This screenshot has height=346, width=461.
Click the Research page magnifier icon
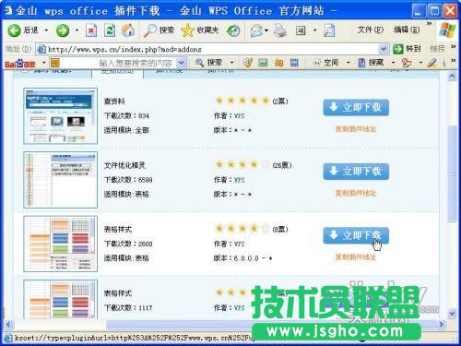(330, 30)
